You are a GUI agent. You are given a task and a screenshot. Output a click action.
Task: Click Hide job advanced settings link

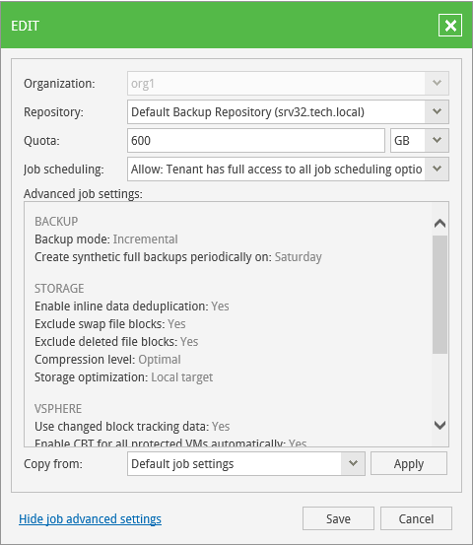tap(90, 519)
